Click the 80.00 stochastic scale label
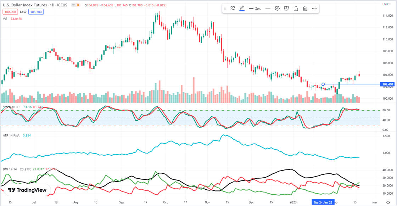397x206 pixels. (x=386, y=111)
